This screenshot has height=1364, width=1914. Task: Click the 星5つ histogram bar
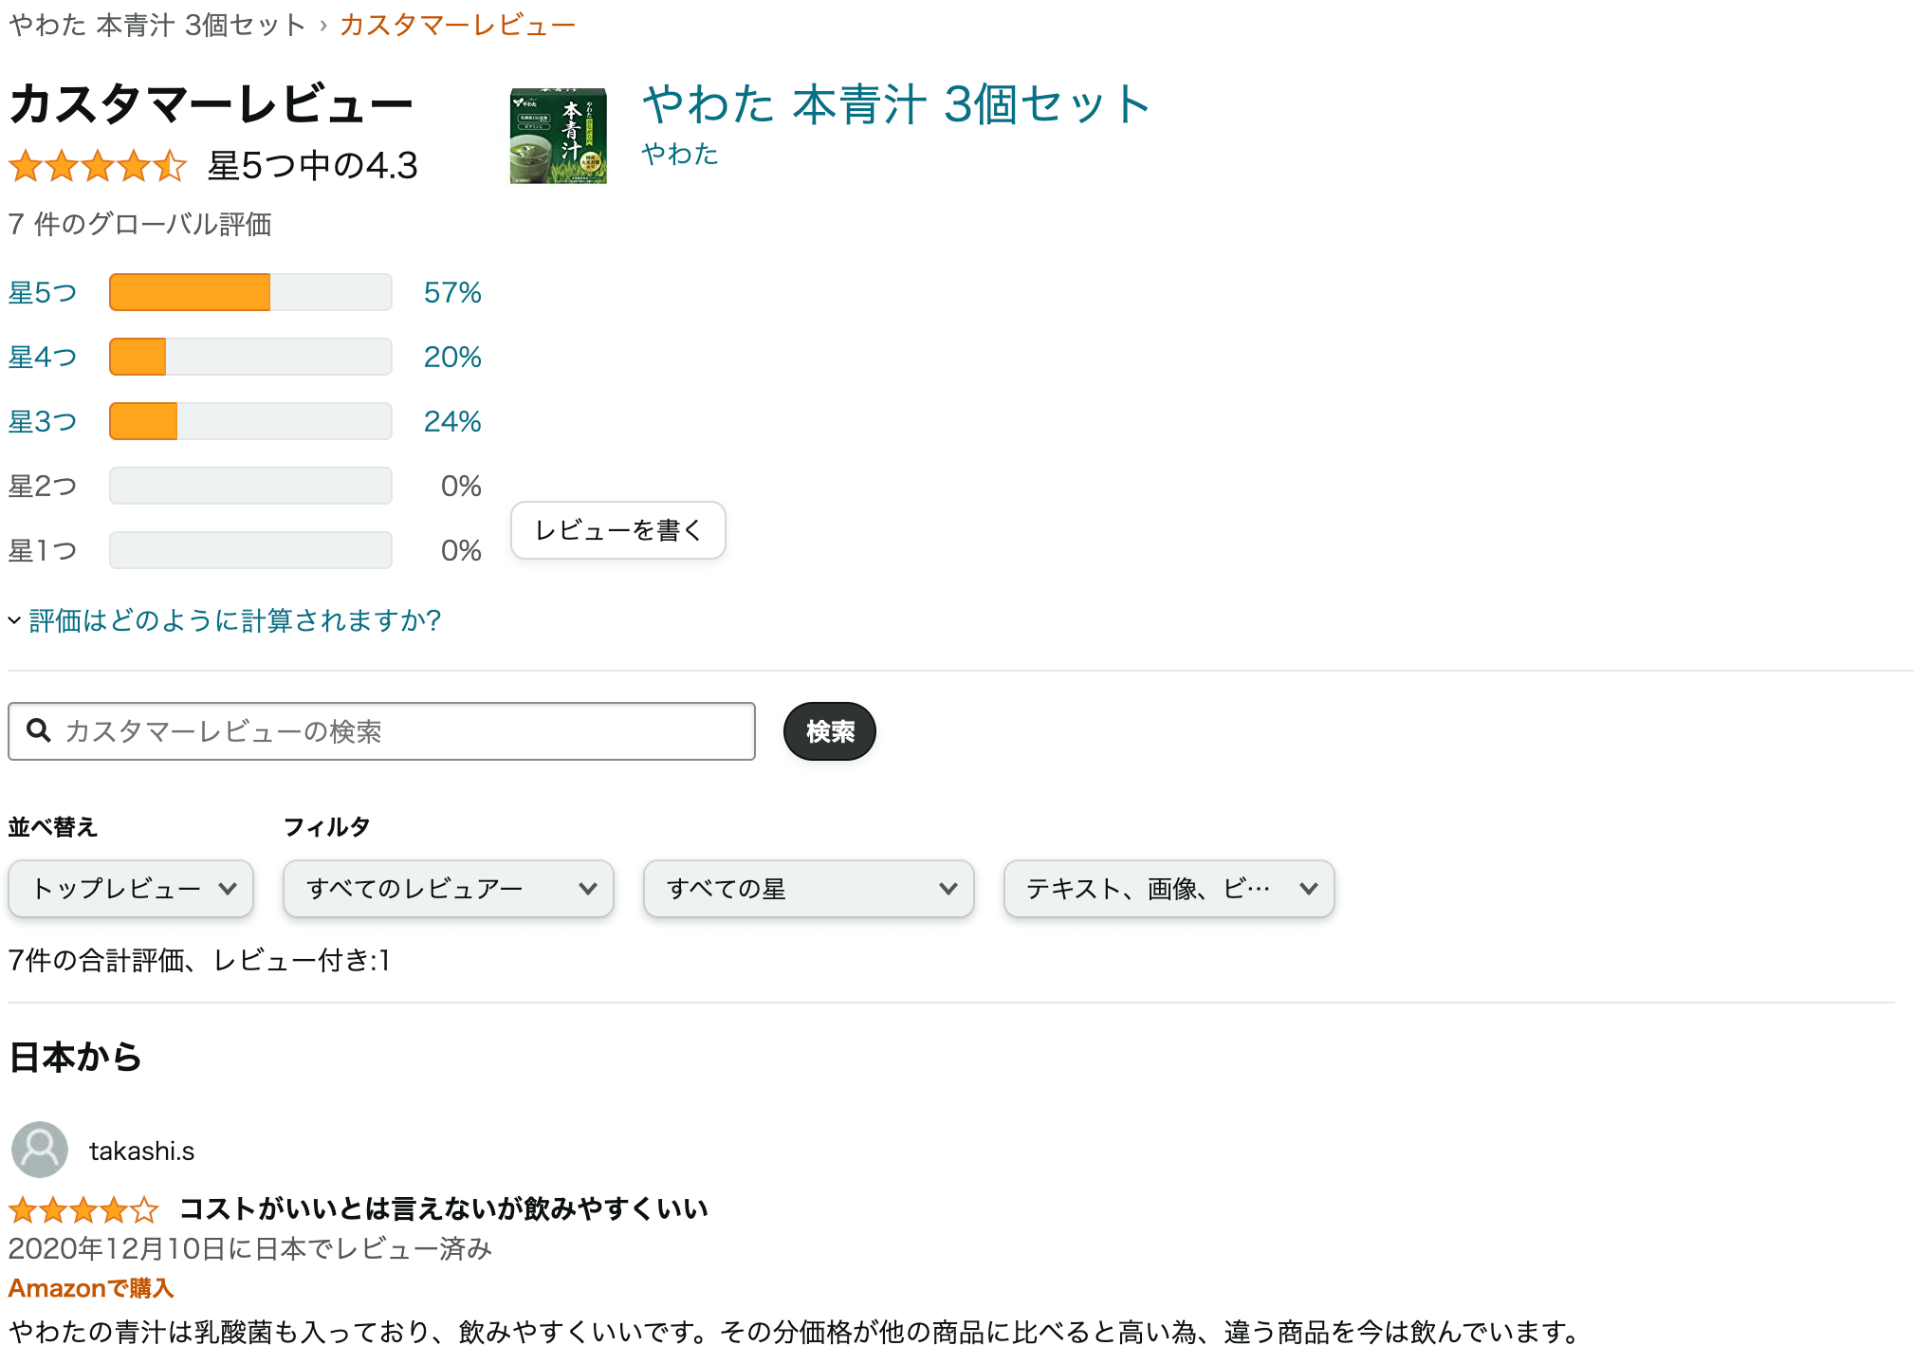coord(250,292)
